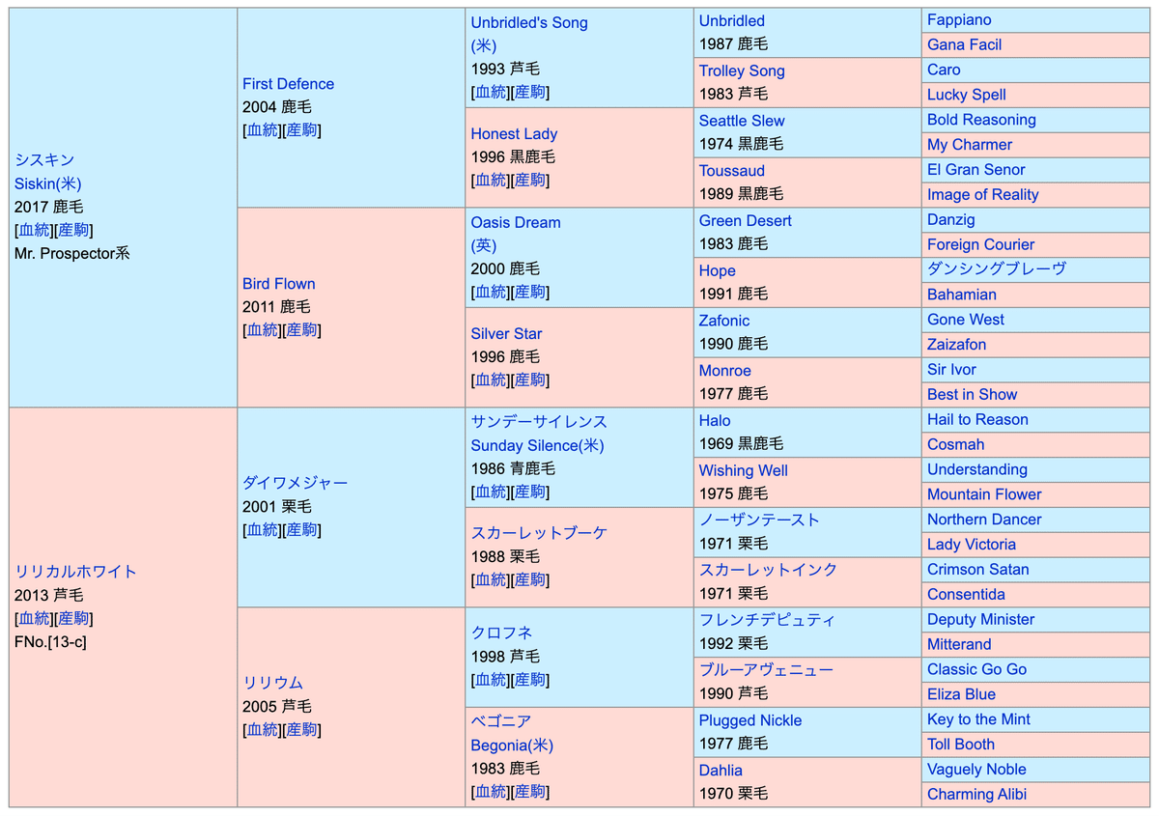
Task: Click the フレンチデピュティ link
Action: [x=767, y=620]
